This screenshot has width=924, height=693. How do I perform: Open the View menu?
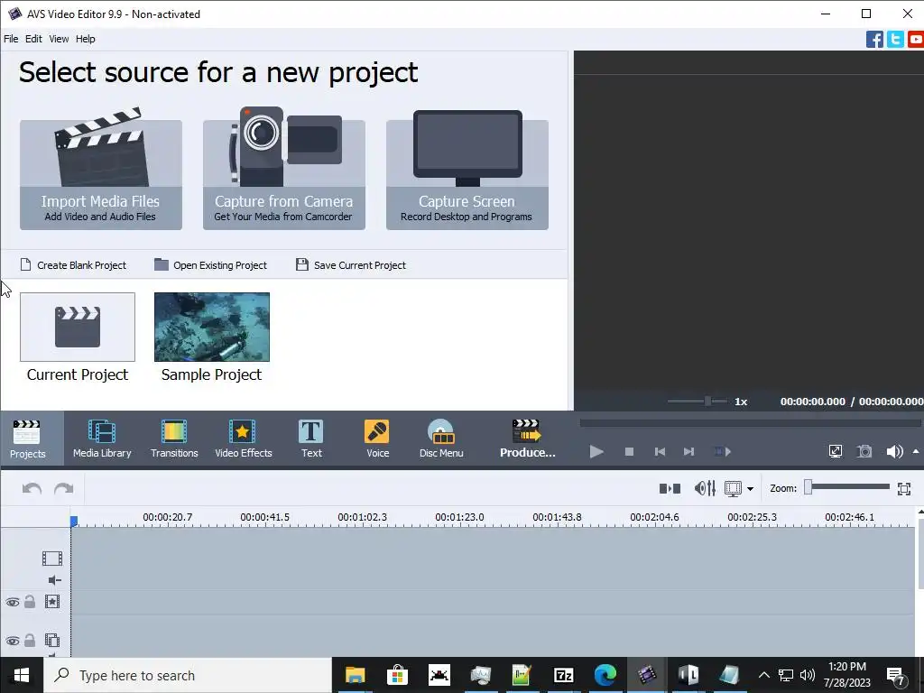pyautogui.click(x=59, y=39)
